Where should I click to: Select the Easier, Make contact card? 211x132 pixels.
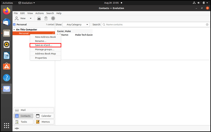pyautogui.click(x=75, y=31)
